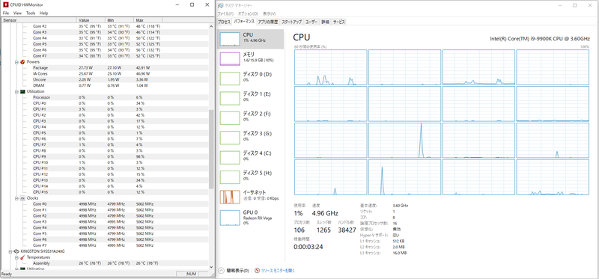Click the Value column header
The height and width of the screenshot is (279, 599).
(x=91, y=20)
